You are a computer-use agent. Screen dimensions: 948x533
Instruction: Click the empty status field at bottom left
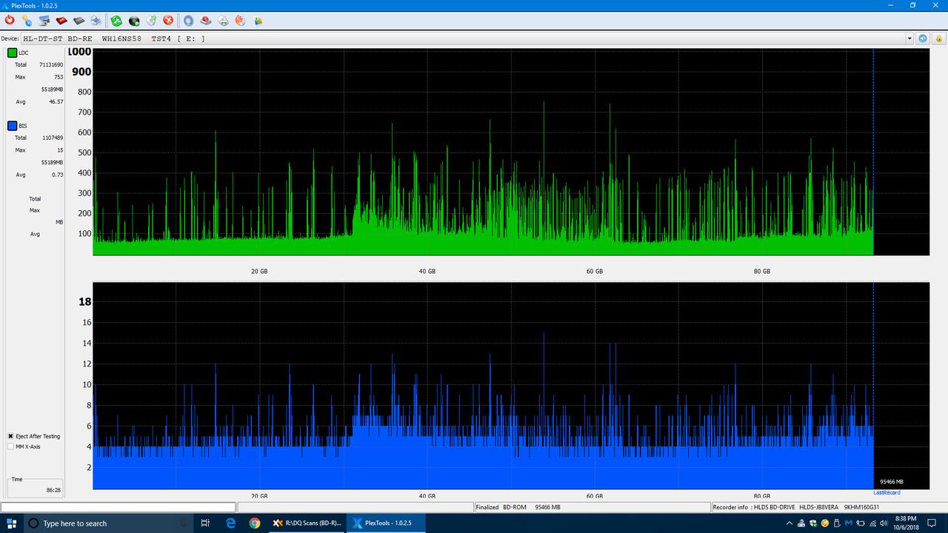[118, 507]
